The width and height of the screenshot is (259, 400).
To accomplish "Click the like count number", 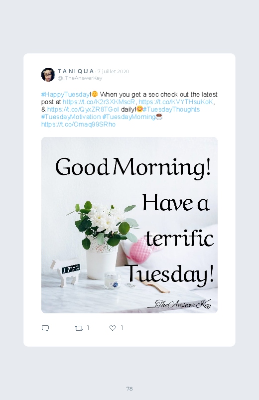I will pyautogui.click(x=122, y=328).
